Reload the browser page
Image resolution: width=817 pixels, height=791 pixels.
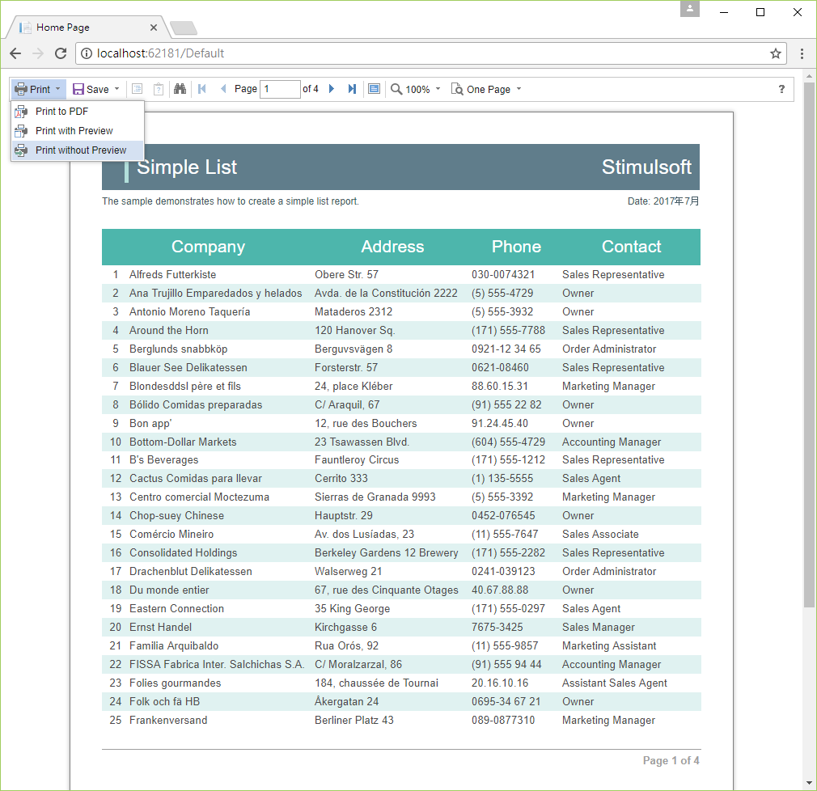pyautogui.click(x=61, y=53)
